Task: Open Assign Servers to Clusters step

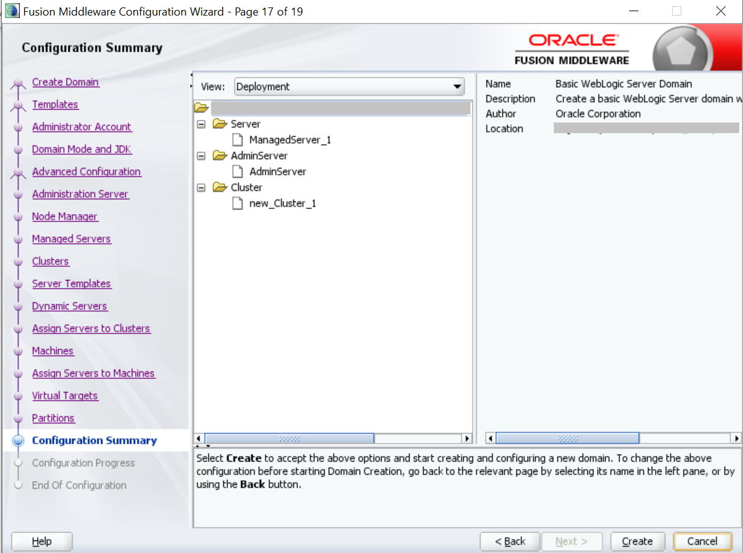Action: pyautogui.click(x=91, y=328)
